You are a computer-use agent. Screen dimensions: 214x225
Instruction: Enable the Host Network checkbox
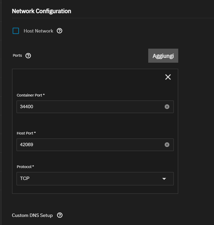(16, 31)
